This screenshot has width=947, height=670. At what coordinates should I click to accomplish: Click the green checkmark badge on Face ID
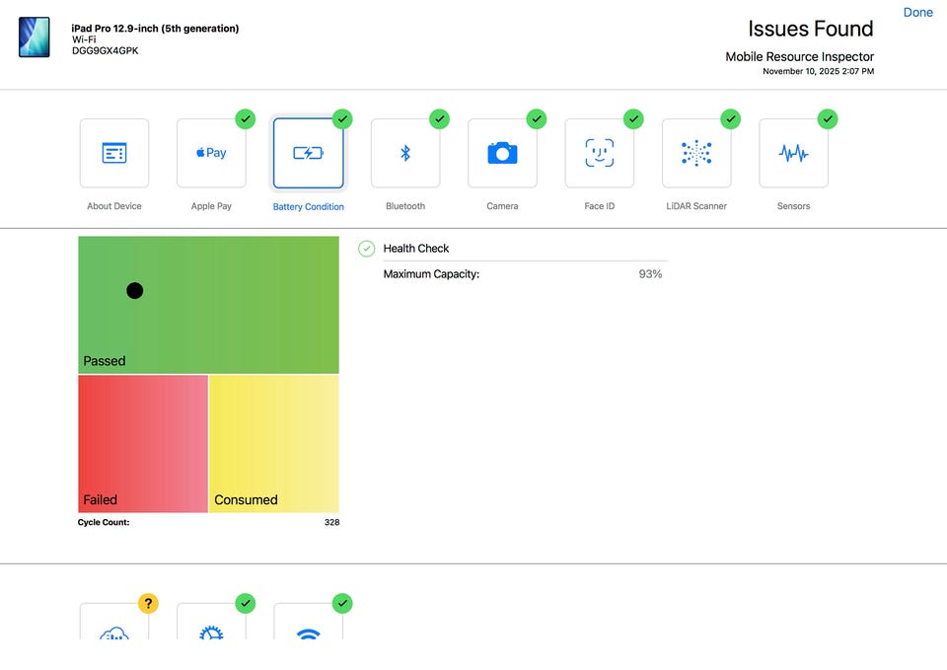pos(633,119)
